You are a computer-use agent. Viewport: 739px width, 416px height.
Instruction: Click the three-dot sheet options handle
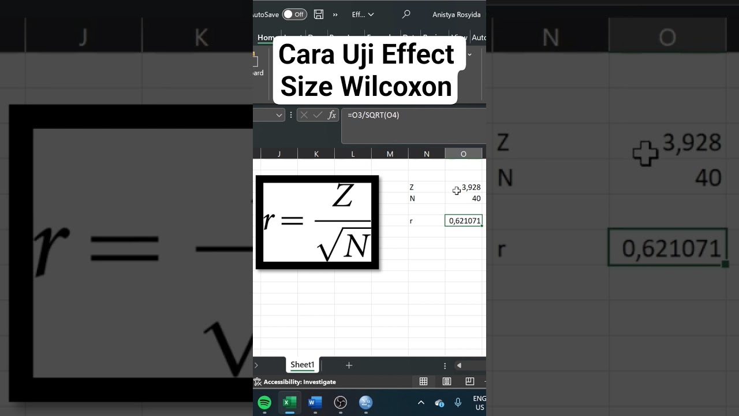click(x=445, y=366)
